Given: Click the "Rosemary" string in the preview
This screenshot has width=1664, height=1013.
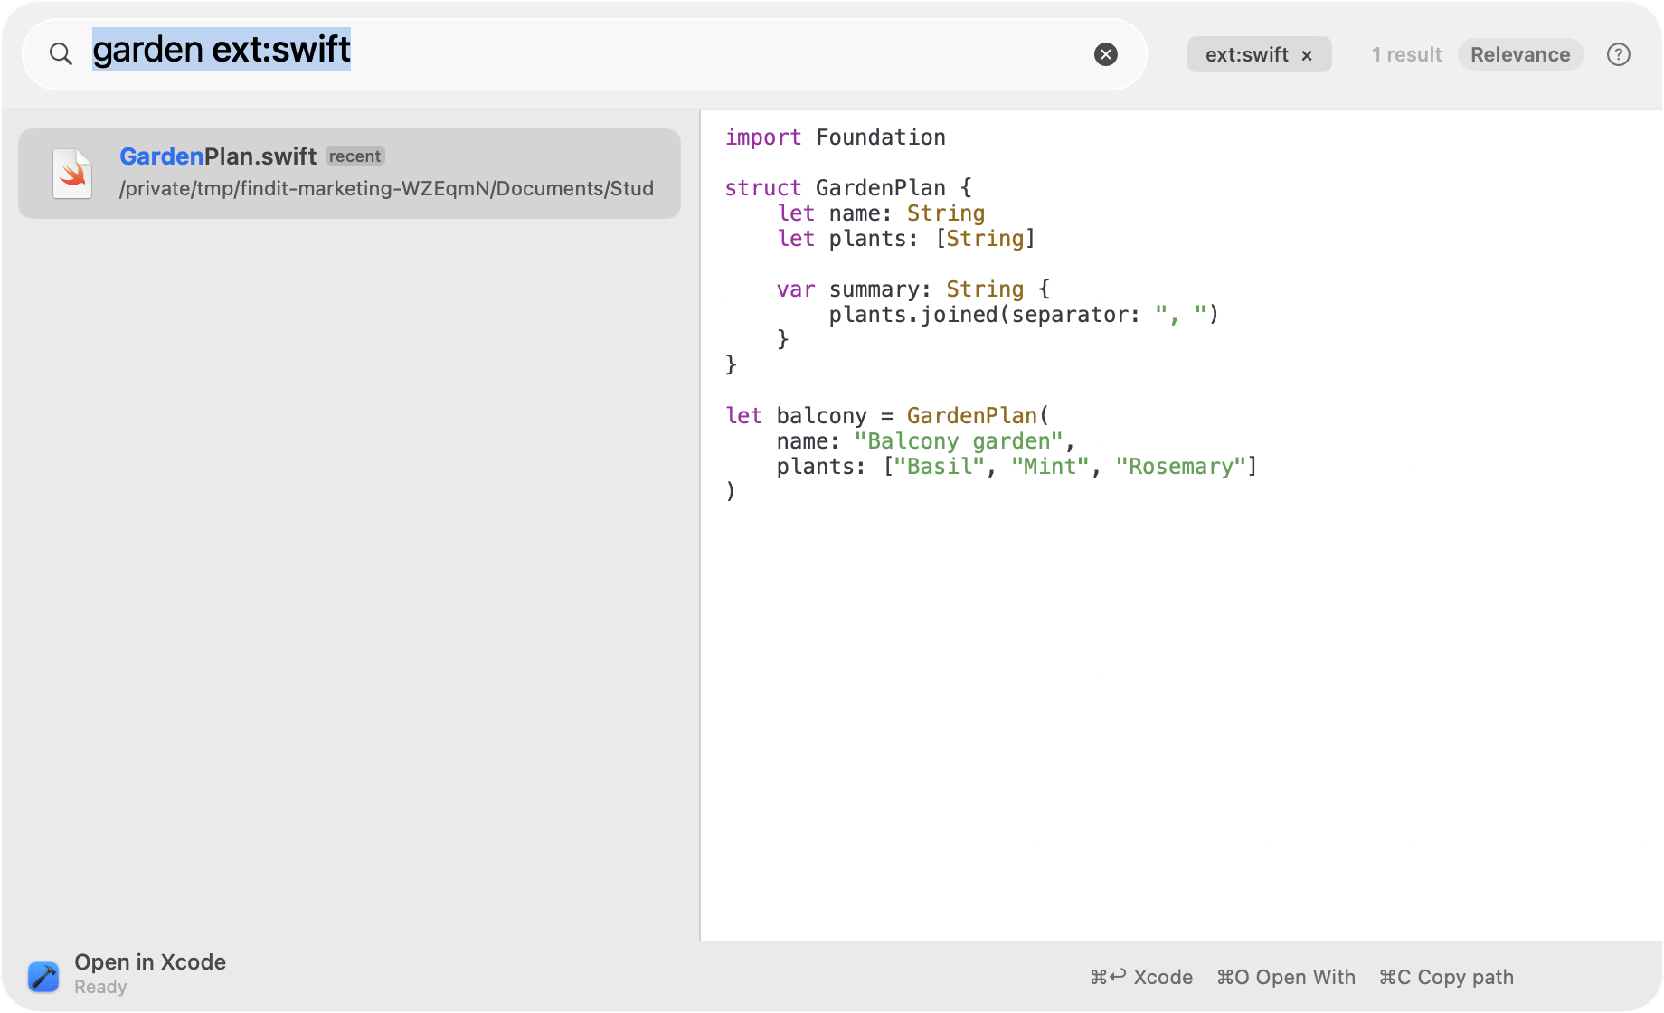Looking at the screenshot, I should click(x=1181, y=467).
